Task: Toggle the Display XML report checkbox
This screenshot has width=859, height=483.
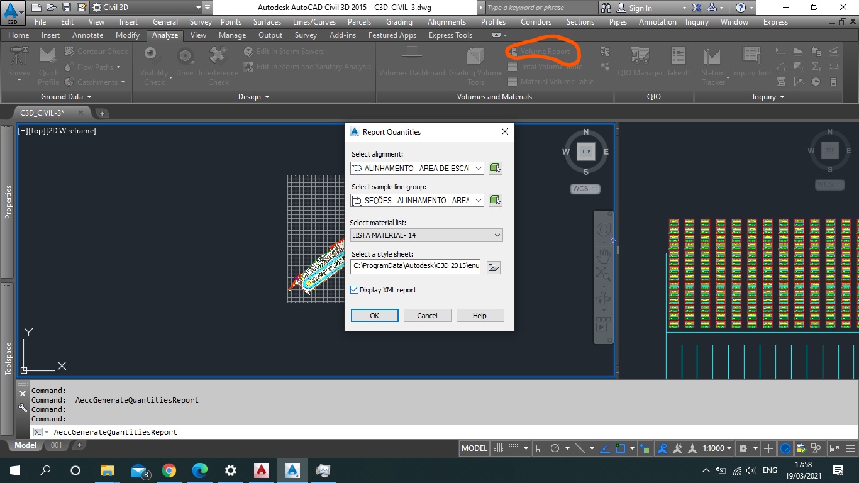Action: pyautogui.click(x=355, y=290)
